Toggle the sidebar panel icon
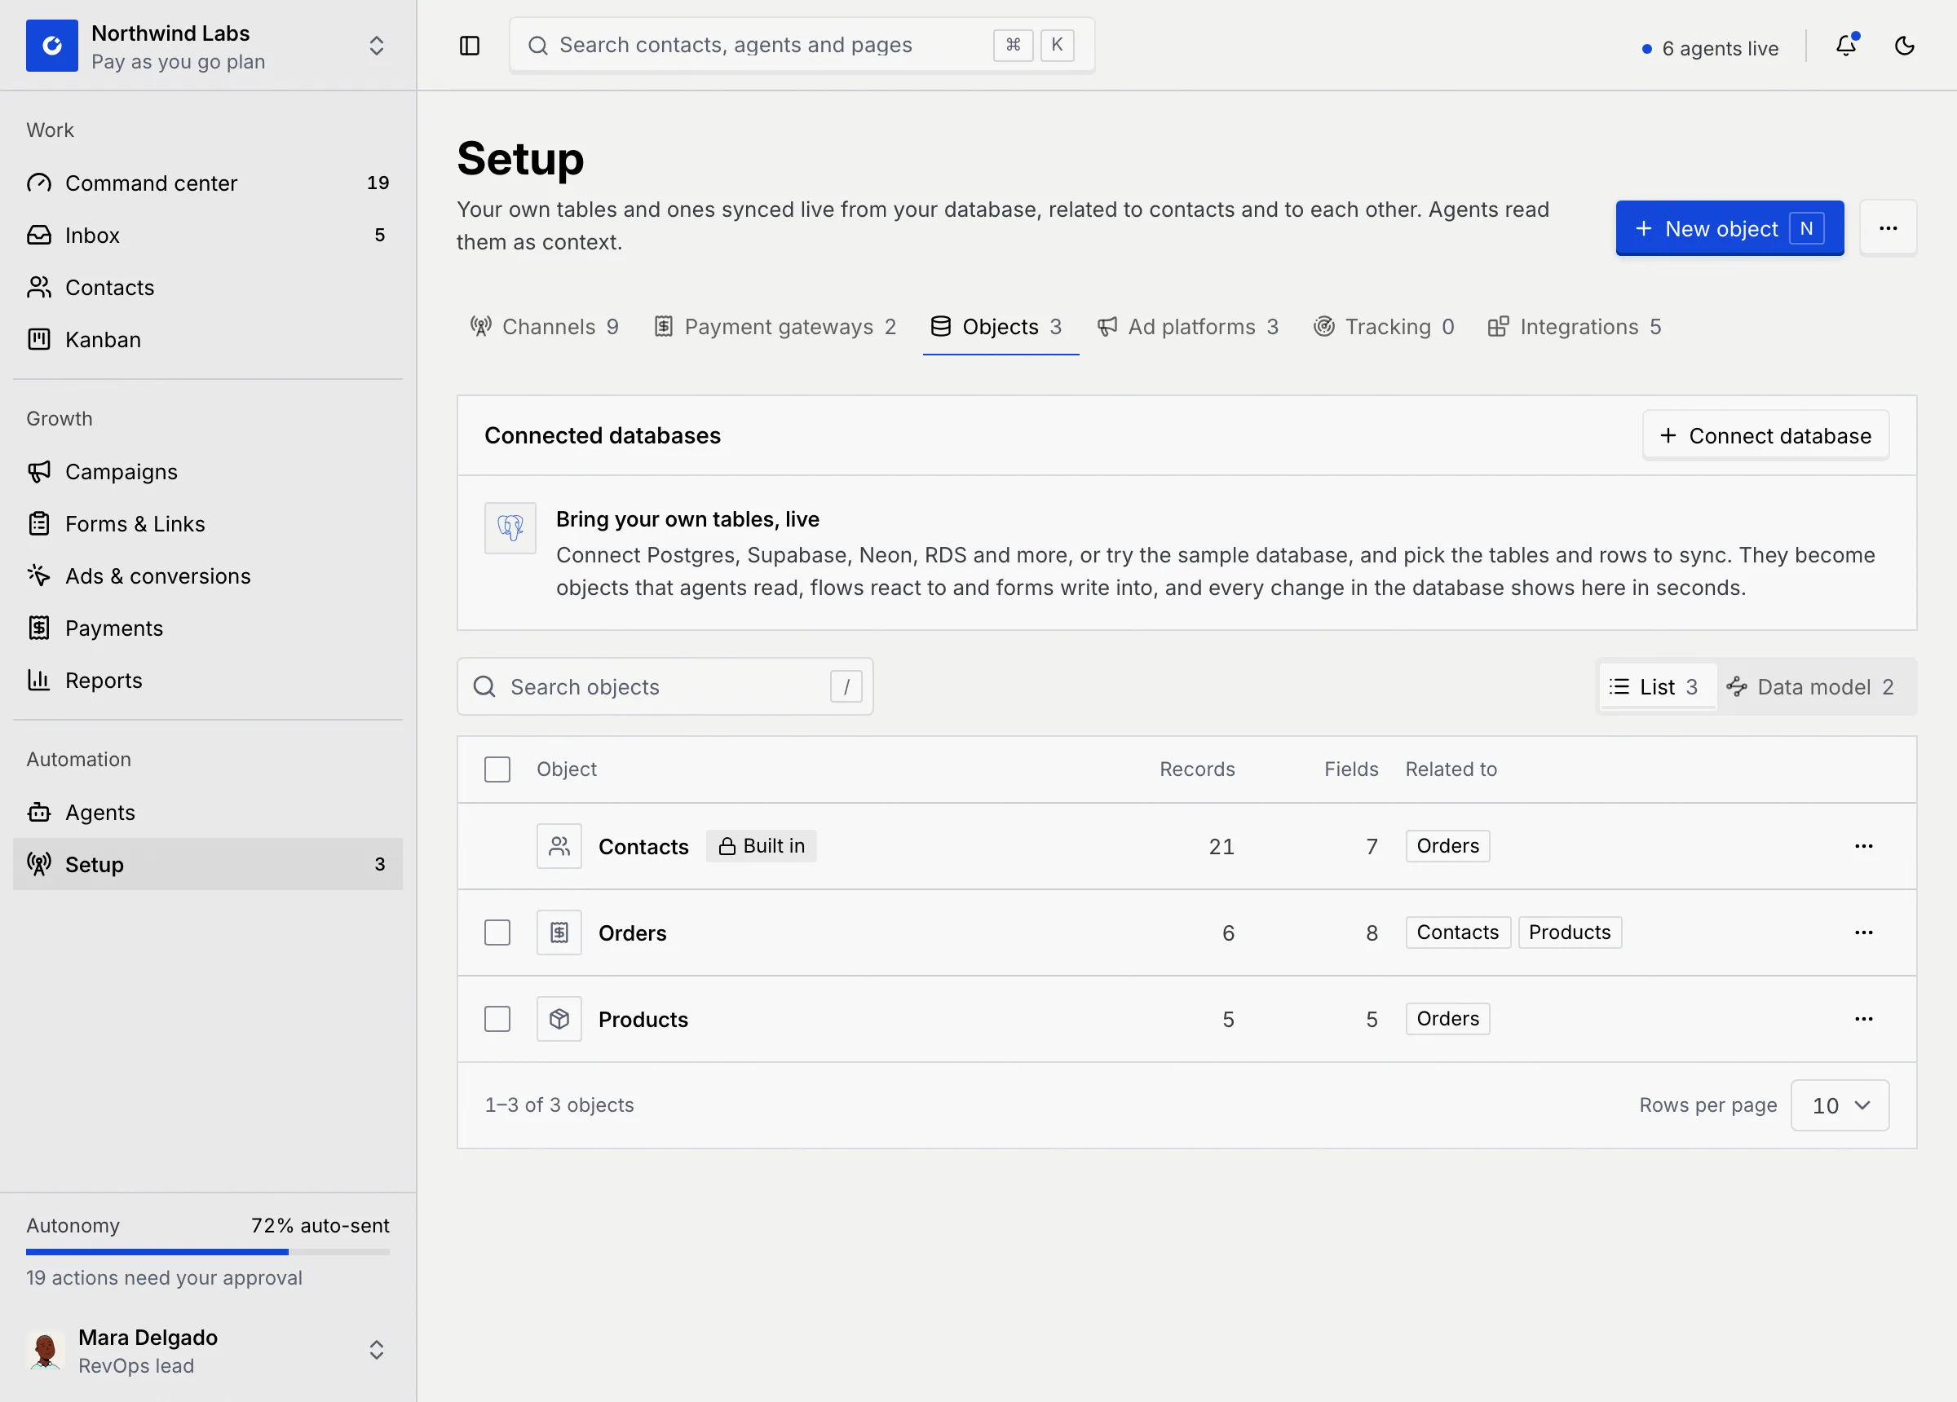Viewport: 1957px width, 1402px height. point(470,46)
